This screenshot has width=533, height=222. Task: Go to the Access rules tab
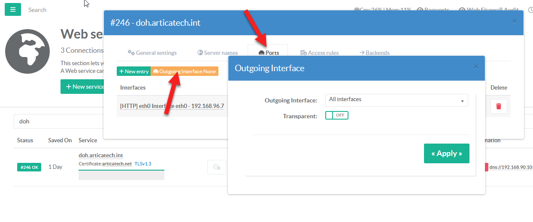point(319,53)
